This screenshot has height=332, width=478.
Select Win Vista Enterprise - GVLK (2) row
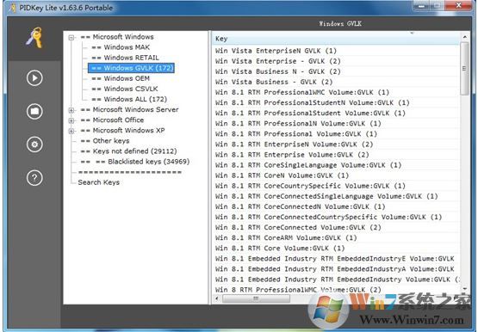pyautogui.click(x=335, y=61)
